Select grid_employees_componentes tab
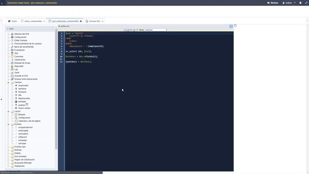Viewport: 309px width, 174px height. [66, 21]
